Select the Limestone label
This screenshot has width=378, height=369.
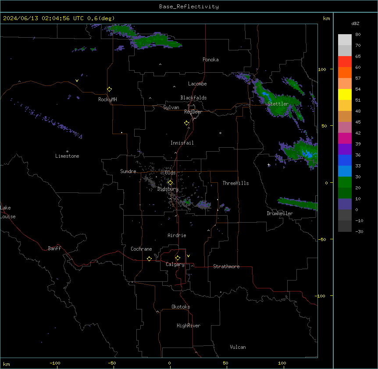click(67, 156)
